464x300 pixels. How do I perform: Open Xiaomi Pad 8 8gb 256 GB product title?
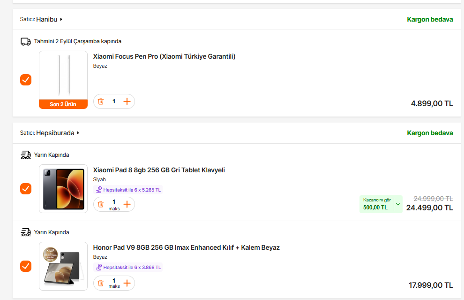click(x=159, y=170)
